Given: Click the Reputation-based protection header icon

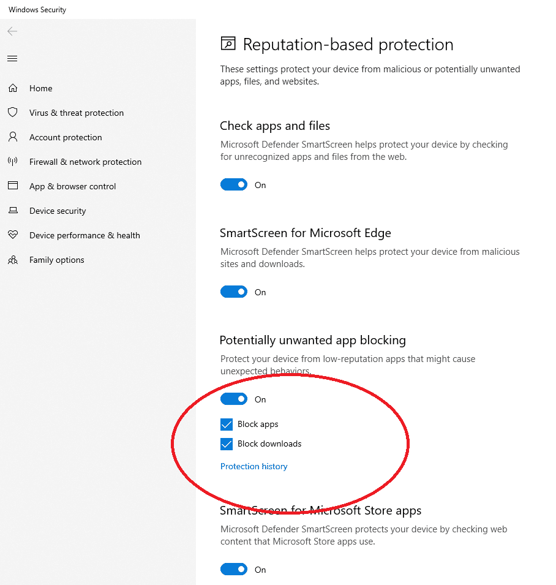Looking at the screenshot, I should click(x=228, y=43).
